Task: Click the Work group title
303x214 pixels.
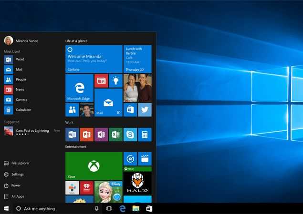Action: point(69,122)
